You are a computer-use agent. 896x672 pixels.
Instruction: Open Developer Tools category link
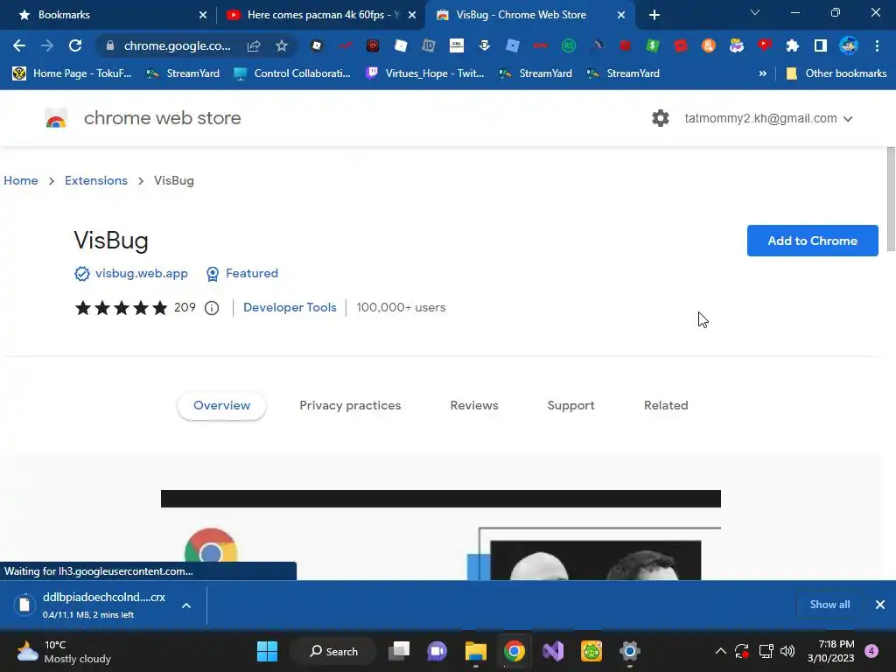pos(290,307)
